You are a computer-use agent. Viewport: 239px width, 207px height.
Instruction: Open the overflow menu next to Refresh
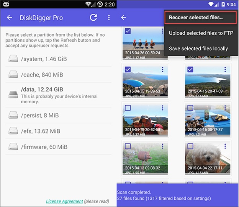(109, 17)
